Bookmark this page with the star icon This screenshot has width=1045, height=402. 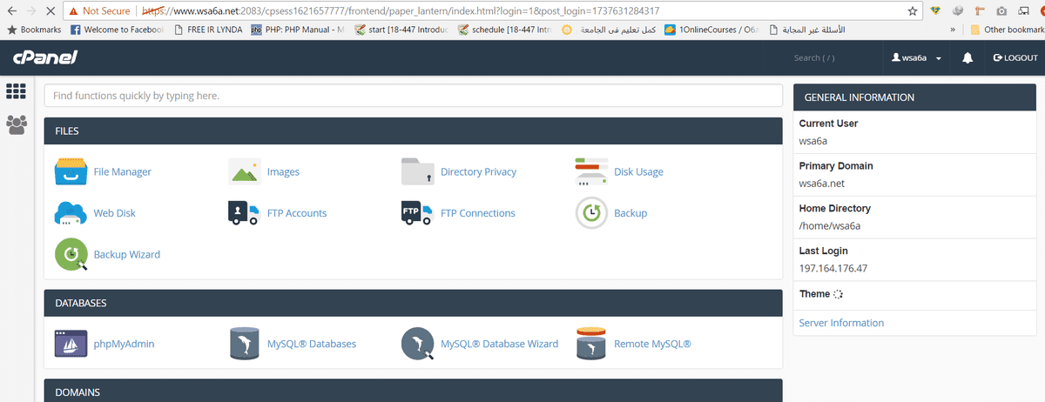point(913,11)
